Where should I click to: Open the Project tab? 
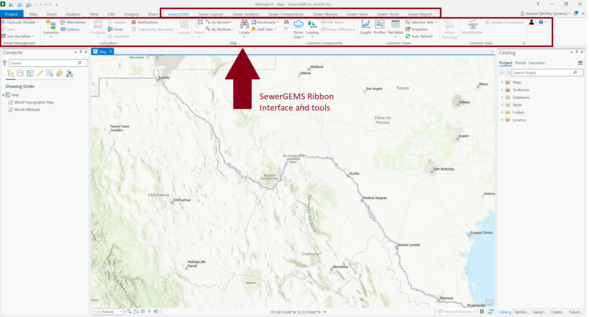click(11, 14)
